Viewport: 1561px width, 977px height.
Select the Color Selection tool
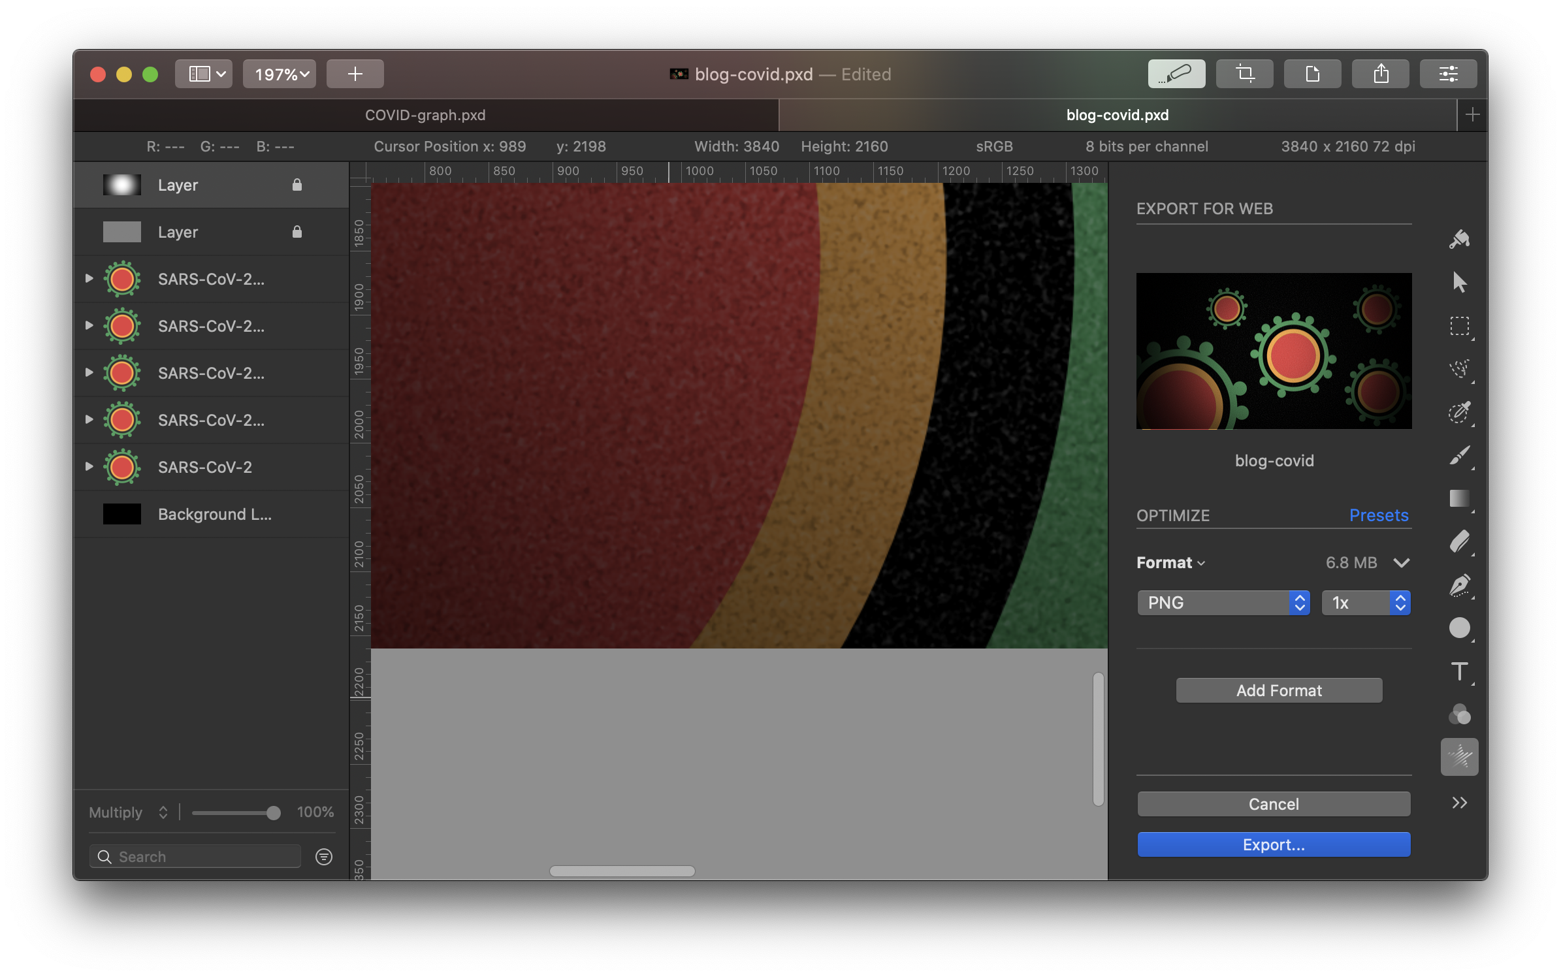tap(1459, 412)
